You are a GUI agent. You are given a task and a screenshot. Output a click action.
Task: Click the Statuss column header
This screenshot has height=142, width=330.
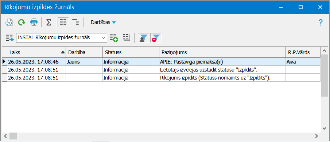click(x=131, y=52)
